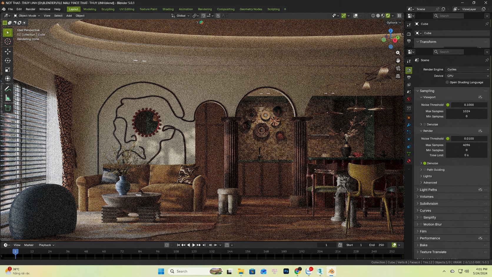Viewport: 492px width, 277px height.
Task: Activate the Rotate tool
Action: click(8, 61)
